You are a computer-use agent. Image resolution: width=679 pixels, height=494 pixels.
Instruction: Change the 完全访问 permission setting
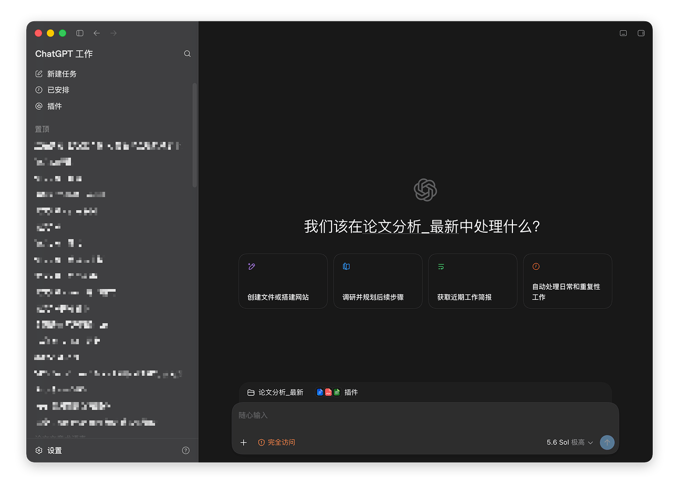pyautogui.click(x=277, y=443)
